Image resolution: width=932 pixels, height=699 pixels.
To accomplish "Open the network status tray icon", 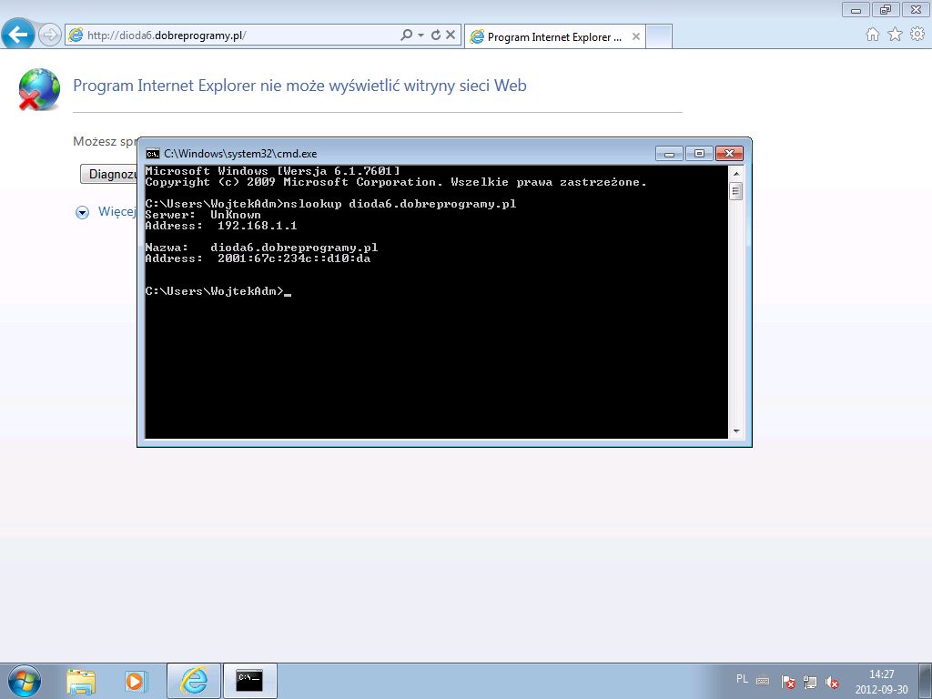I will (x=809, y=682).
